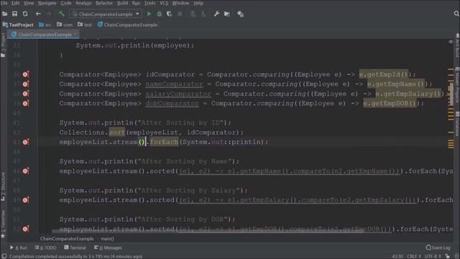Open Search Everywhere magnifier icon
This screenshot has width=460, height=259.
[x=456, y=14]
